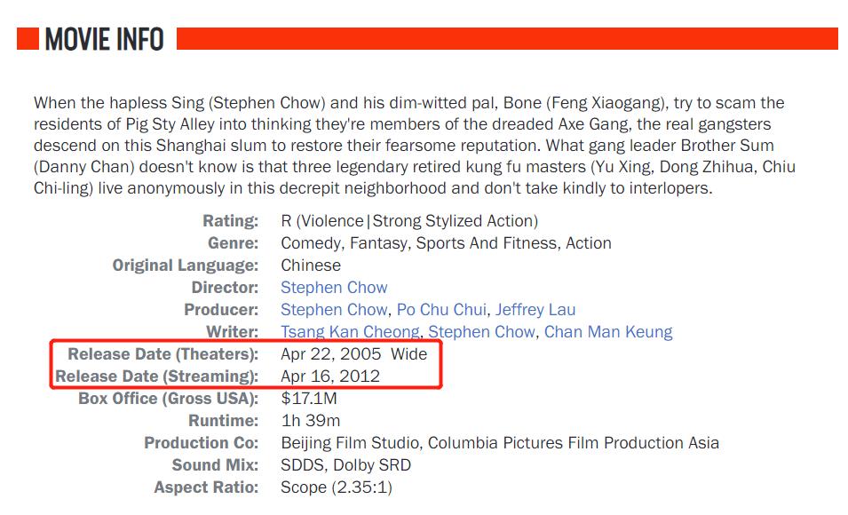Select the R rating description text
848x515 pixels.
tap(409, 221)
